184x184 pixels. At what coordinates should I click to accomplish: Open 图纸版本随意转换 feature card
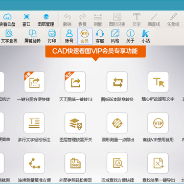click(117, 82)
